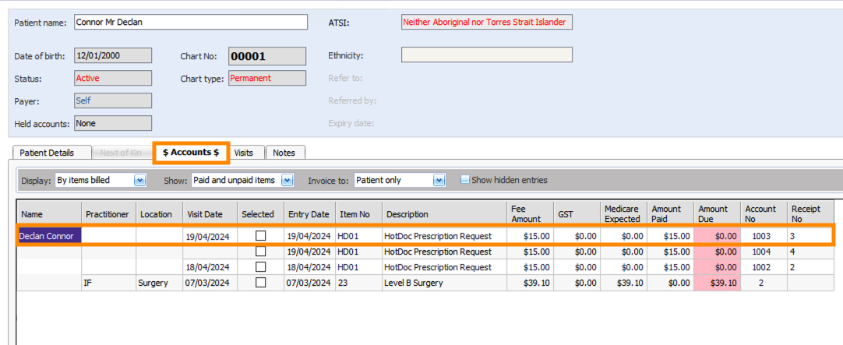Image resolution: width=843 pixels, height=345 pixels.
Task: Sort by the Medicare Expected column header
Action: coord(623,214)
